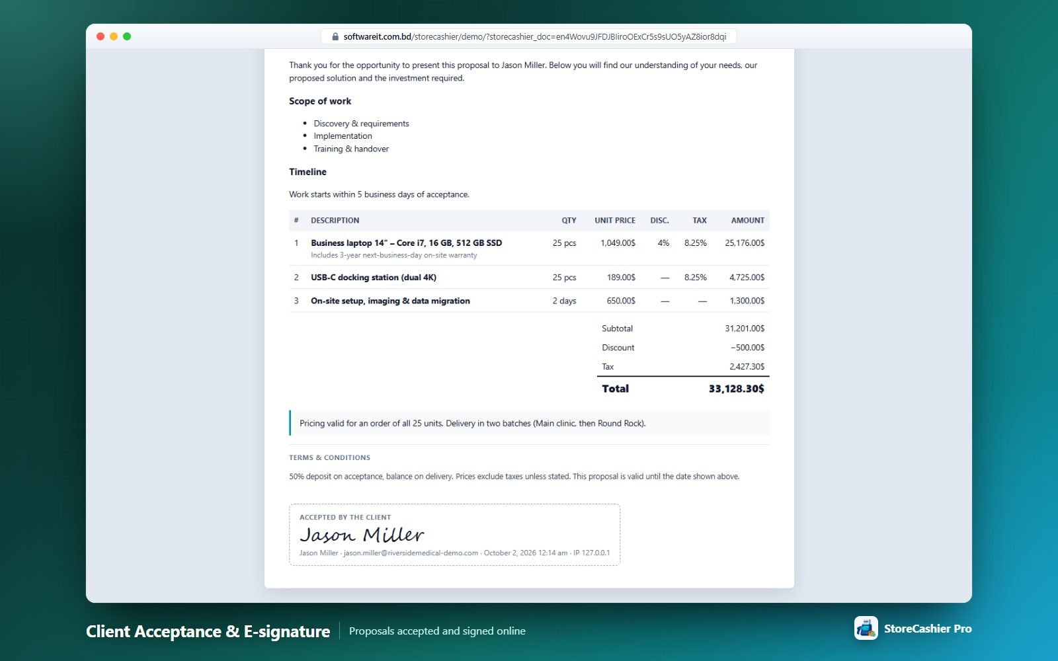Click the "Includes 3-year next-business-day on-site warranty" note
Viewport: 1058px width, 661px height.
(394, 255)
